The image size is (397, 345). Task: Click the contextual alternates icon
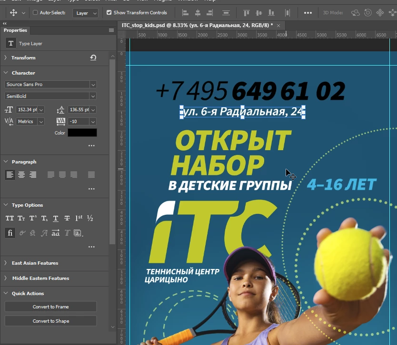click(22, 233)
